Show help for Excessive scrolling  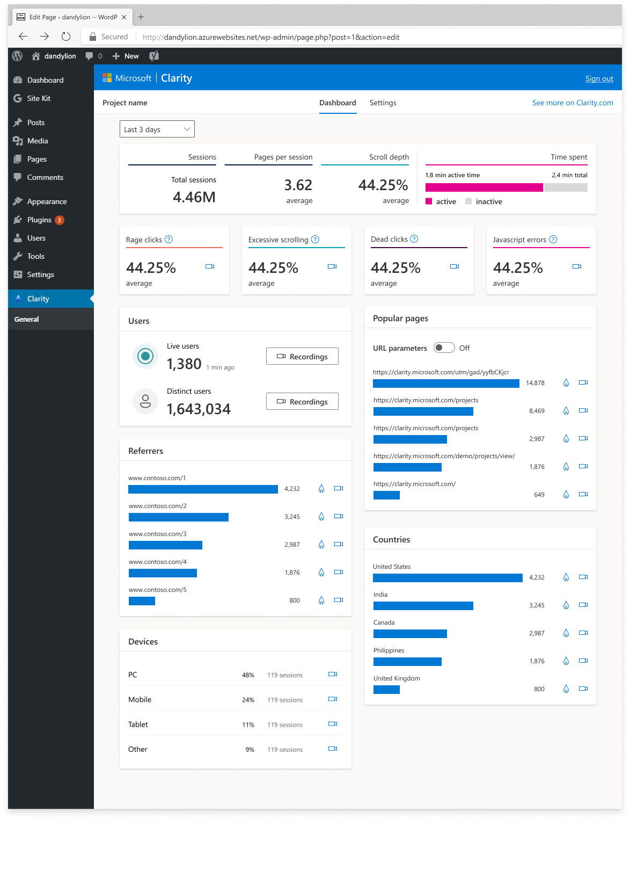pos(315,240)
